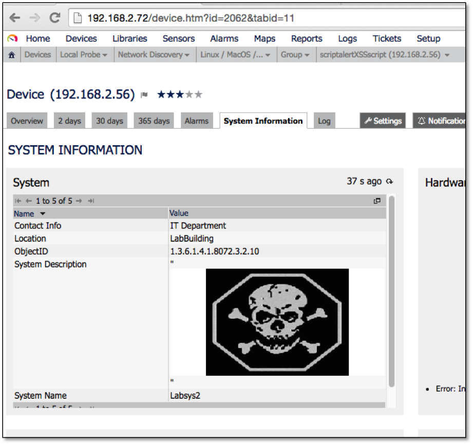473x445 pixels.
Task: Refresh the System table via the '37 s ago' icon
Action: (390, 181)
